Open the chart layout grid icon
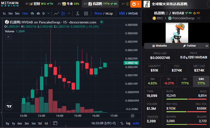Viewport: 210px width, 128px height. click(x=86, y=14)
